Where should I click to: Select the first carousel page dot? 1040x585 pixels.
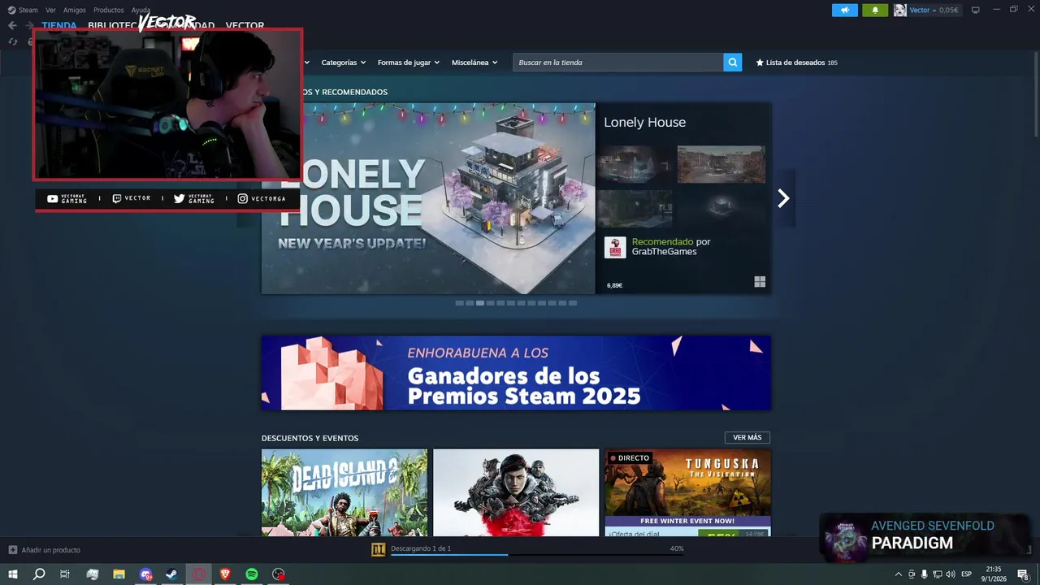point(460,303)
